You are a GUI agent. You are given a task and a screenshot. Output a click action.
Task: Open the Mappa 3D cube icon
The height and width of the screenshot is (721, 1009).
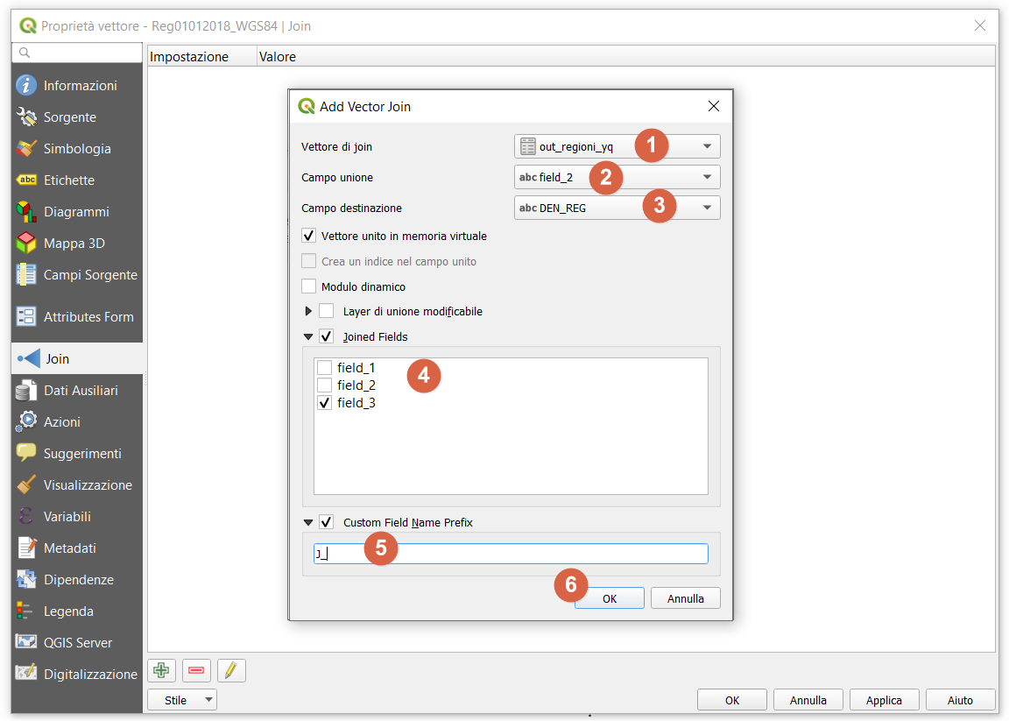pos(27,244)
